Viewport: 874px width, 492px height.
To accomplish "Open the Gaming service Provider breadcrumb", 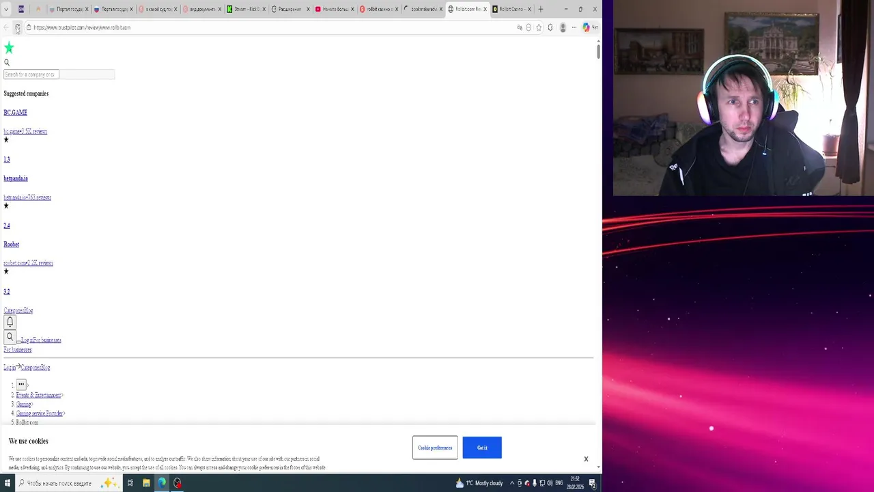I will pyautogui.click(x=39, y=413).
